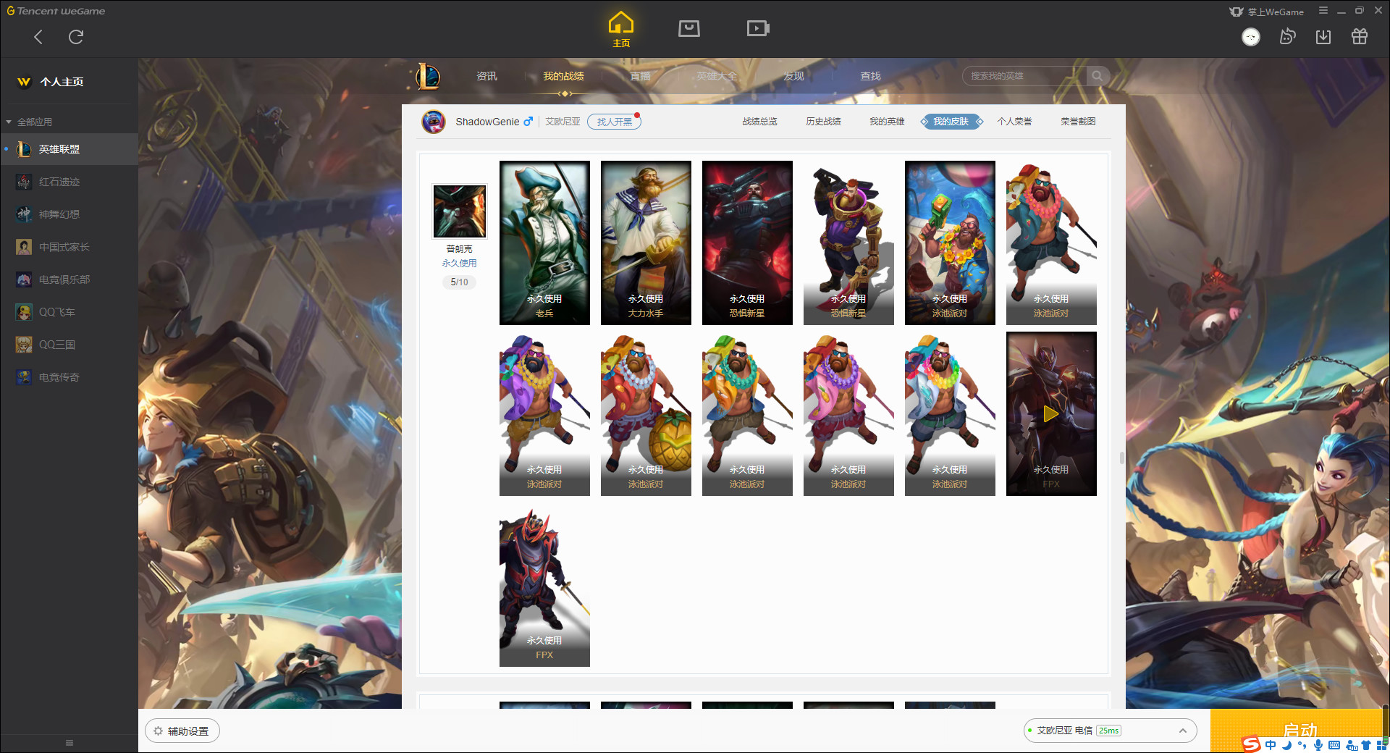
Task: Switch to the 战绩总览 tab
Action: (x=759, y=122)
